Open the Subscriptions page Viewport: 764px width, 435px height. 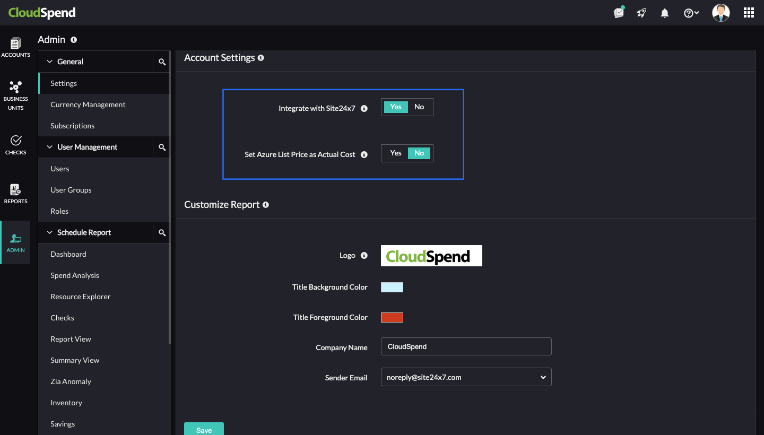tap(72, 126)
